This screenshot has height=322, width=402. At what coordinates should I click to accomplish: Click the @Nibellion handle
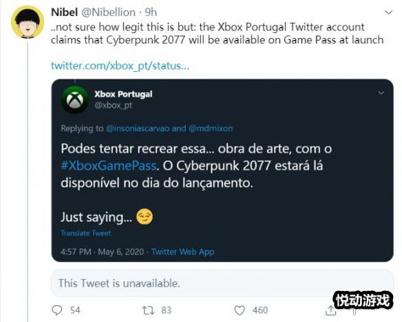pos(109,12)
